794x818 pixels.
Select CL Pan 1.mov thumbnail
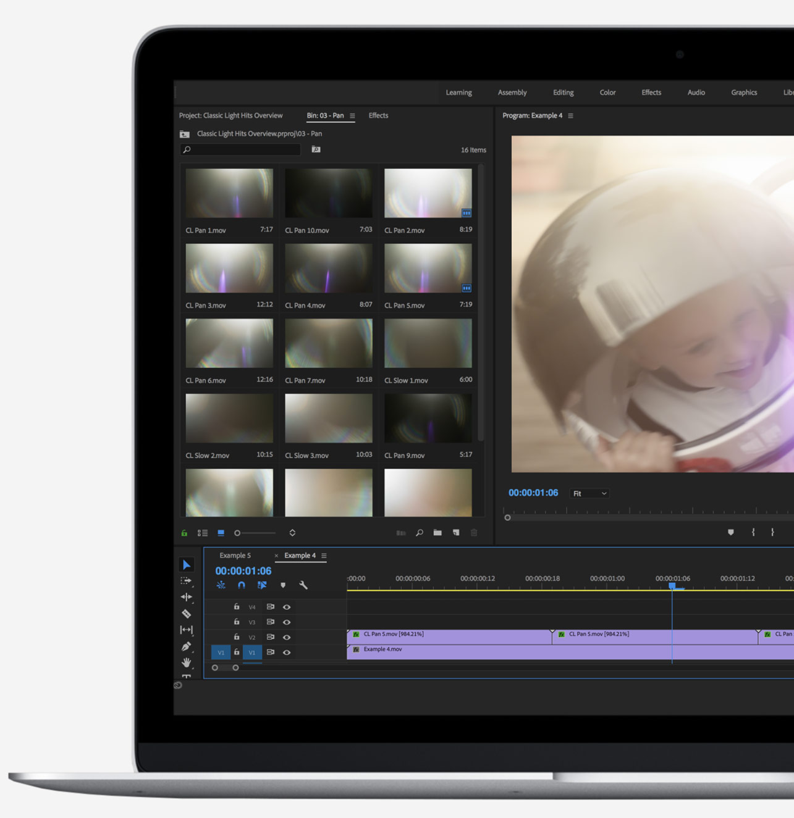coord(229,193)
